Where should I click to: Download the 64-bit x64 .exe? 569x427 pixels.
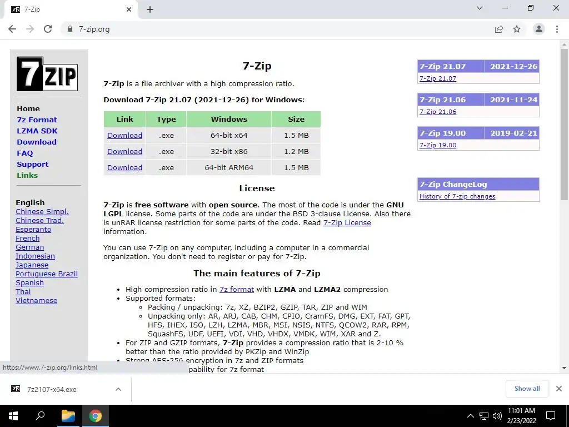pyautogui.click(x=124, y=136)
